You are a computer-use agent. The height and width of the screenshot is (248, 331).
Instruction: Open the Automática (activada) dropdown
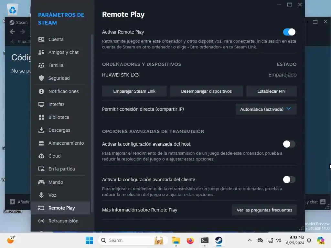[266, 109]
